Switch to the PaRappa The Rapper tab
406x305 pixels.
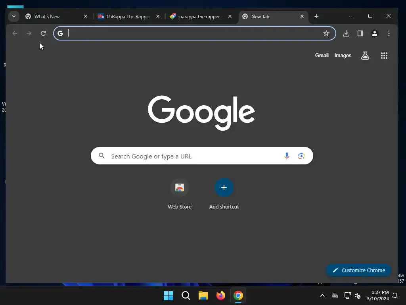point(128,17)
